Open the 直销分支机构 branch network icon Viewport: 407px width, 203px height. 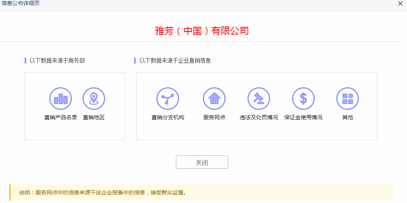click(x=168, y=99)
